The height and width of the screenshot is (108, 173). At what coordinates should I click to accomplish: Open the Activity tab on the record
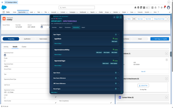(6, 47)
